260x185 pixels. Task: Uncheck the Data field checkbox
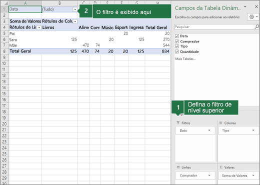point(177,36)
